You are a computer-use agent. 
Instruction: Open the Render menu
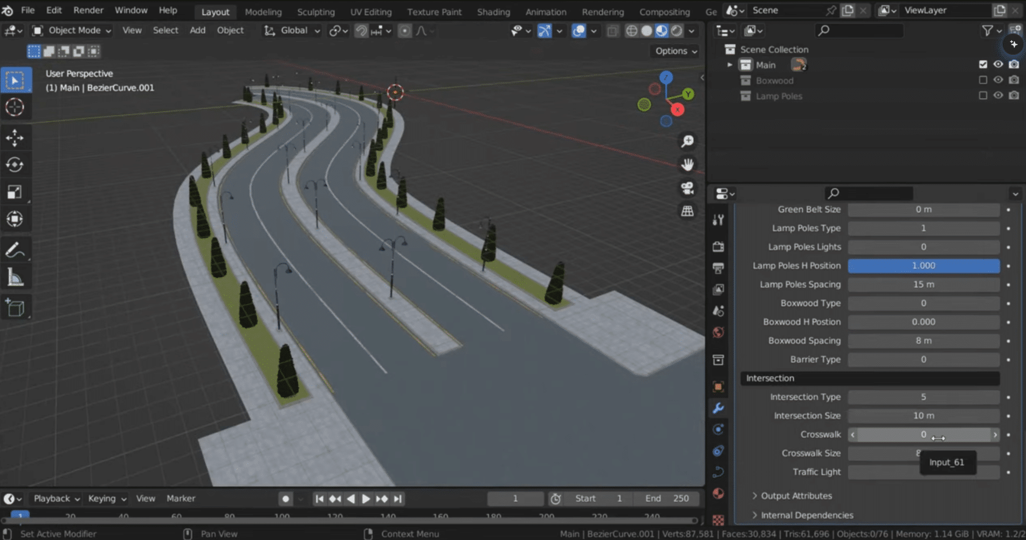coord(88,10)
